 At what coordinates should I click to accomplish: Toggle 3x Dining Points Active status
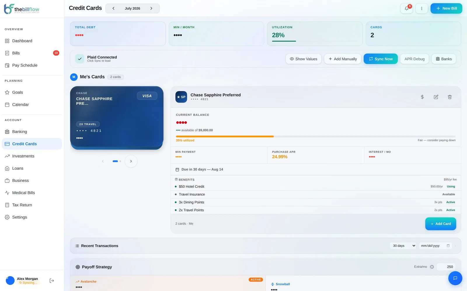coord(451,202)
